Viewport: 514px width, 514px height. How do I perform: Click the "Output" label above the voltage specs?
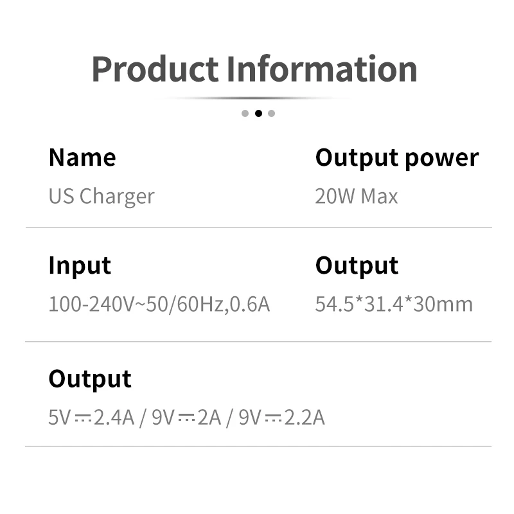(x=90, y=379)
